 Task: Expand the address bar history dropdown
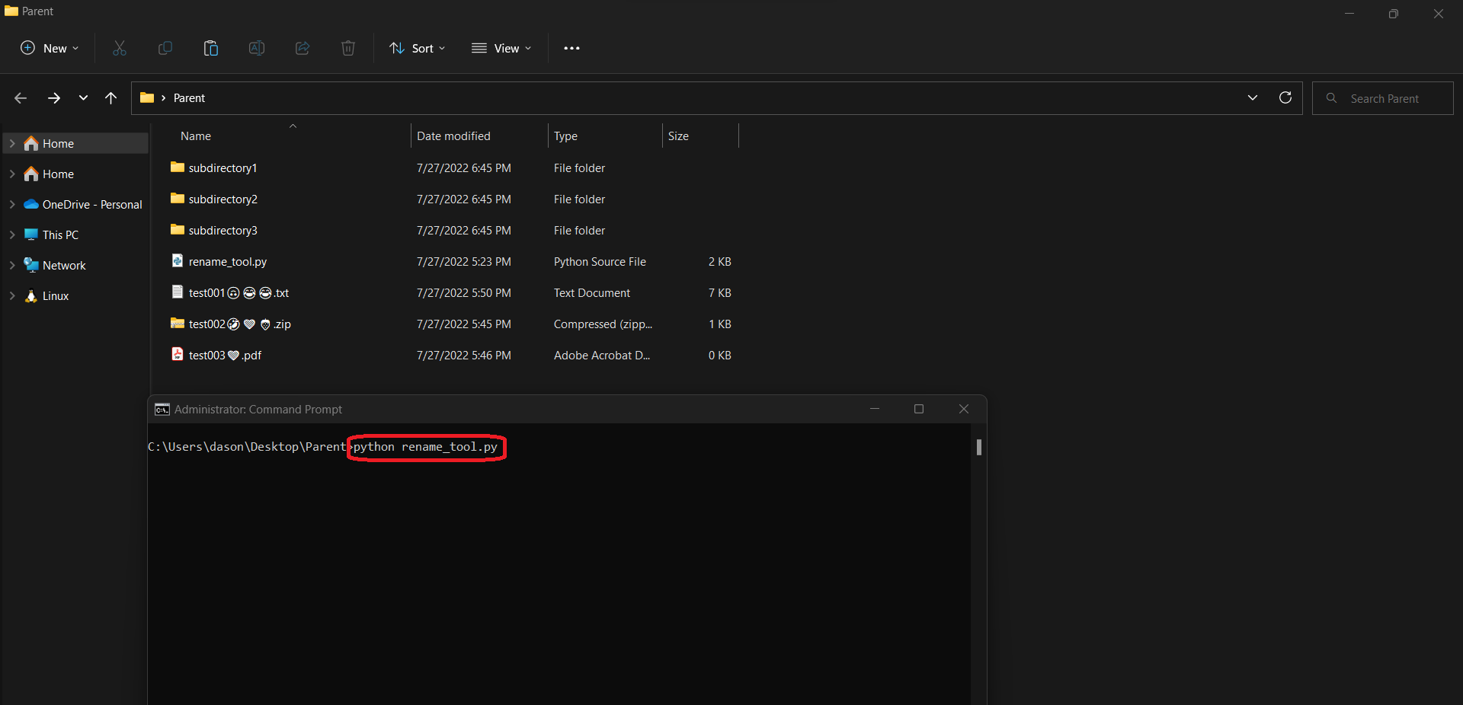coord(1253,97)
